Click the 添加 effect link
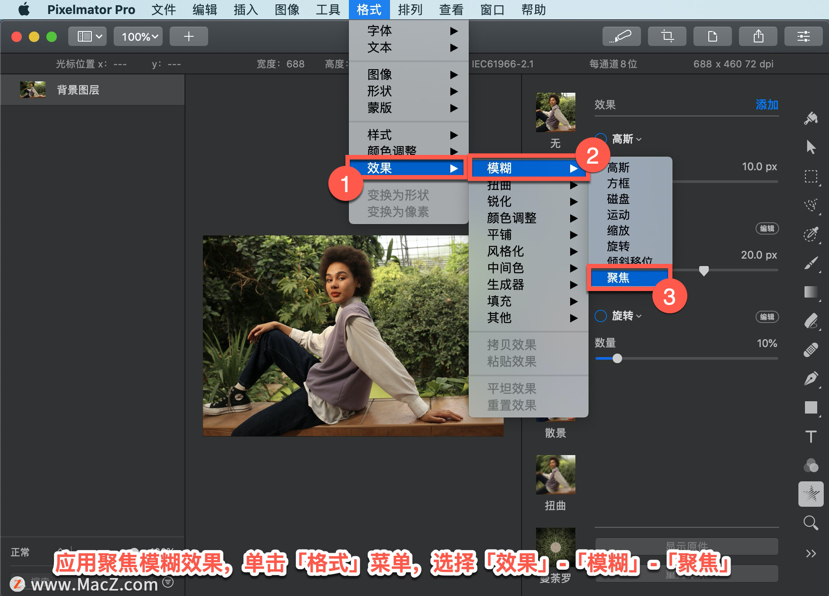Viewport: 829px width, 596px height. pos(767,105)
